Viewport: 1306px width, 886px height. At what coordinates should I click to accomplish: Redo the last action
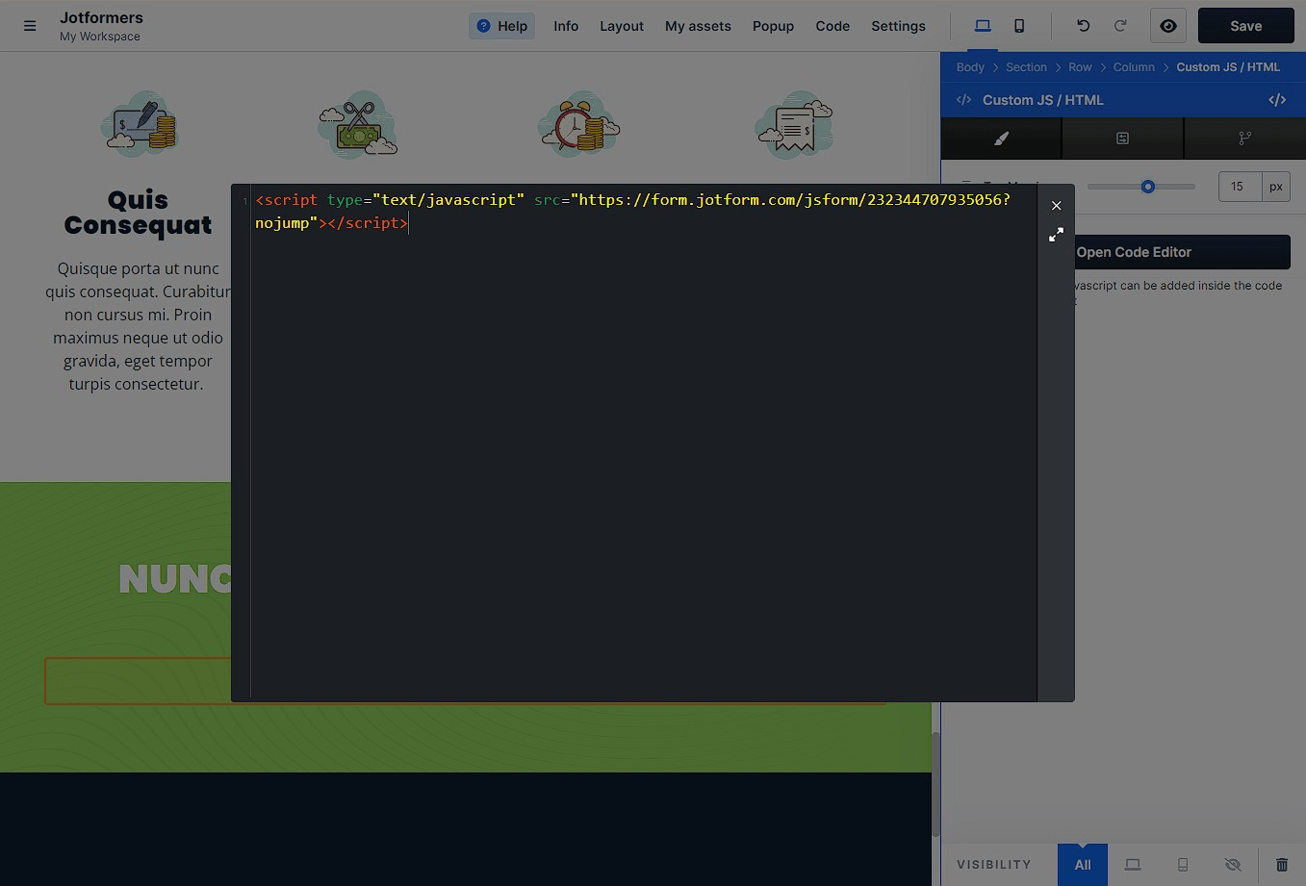coord(1120,26)
